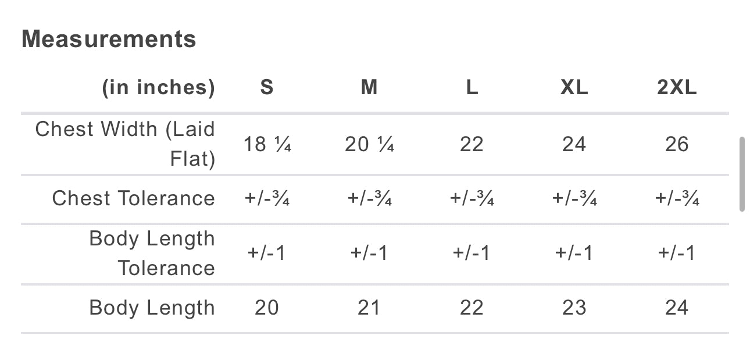This screenshot has height=346, width=750.
Task: Select the 2XL size column header
Action: point(677,87)
